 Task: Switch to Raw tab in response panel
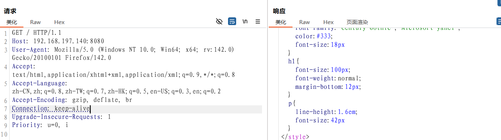pyautogui.click(x=304, y=22)
